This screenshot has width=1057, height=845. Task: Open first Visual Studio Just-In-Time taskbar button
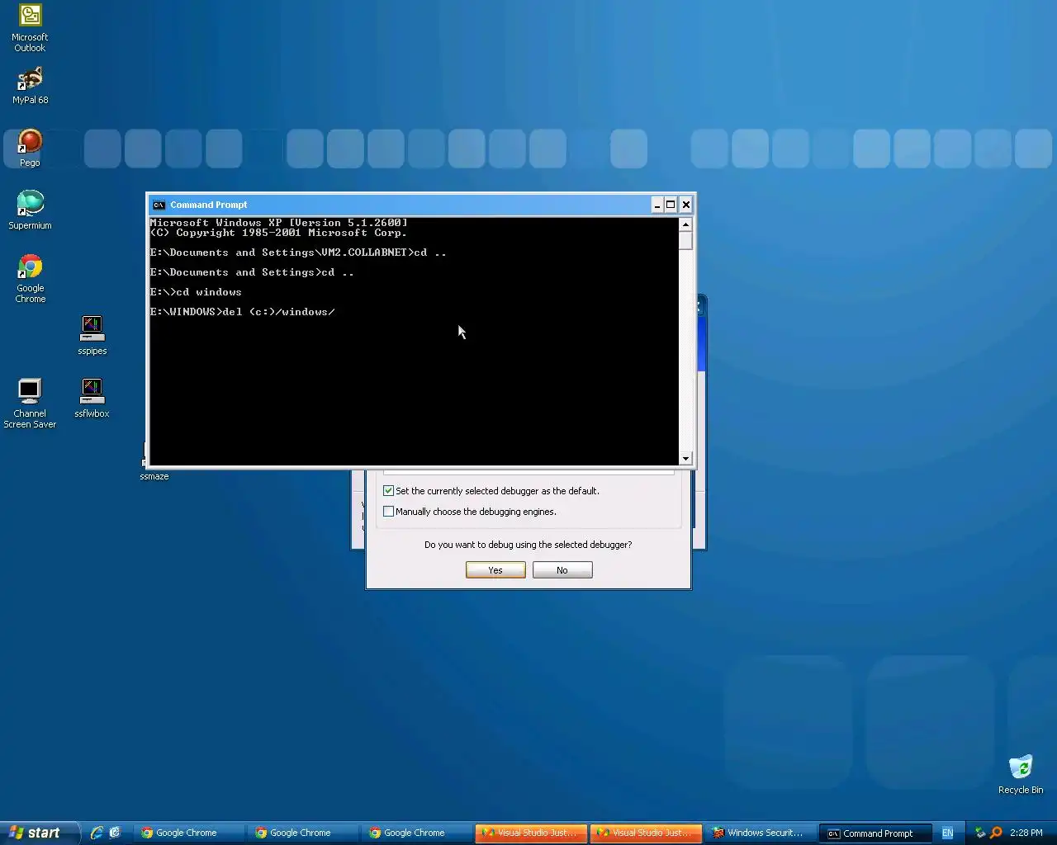tap(532, 833)
